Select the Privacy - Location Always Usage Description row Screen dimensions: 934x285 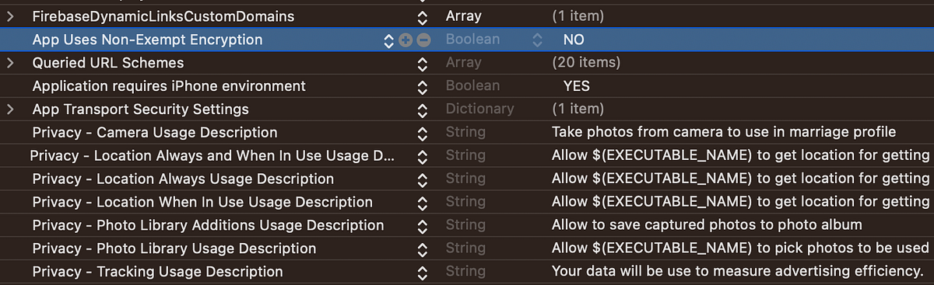tap(467, 179)
